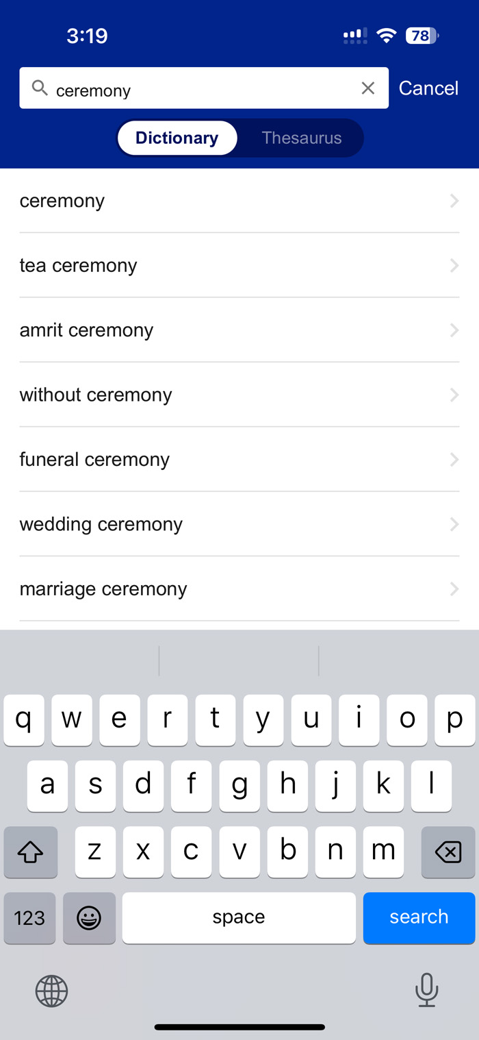Open details for amrit ceremony via its chevron
This screenshot has width=479, height=1040.
click(x=454, y=330)
